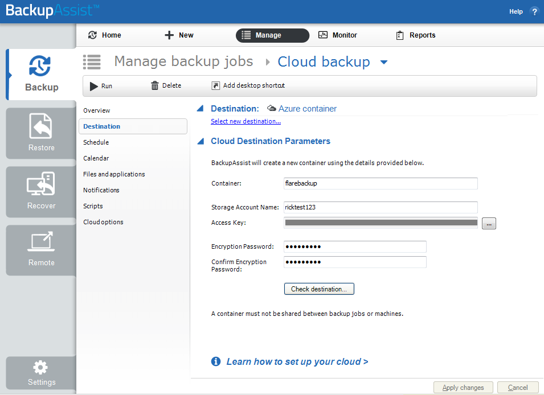Click the Storage Account Name field
This screenshot has height=395, width=544.
[381, 207]
